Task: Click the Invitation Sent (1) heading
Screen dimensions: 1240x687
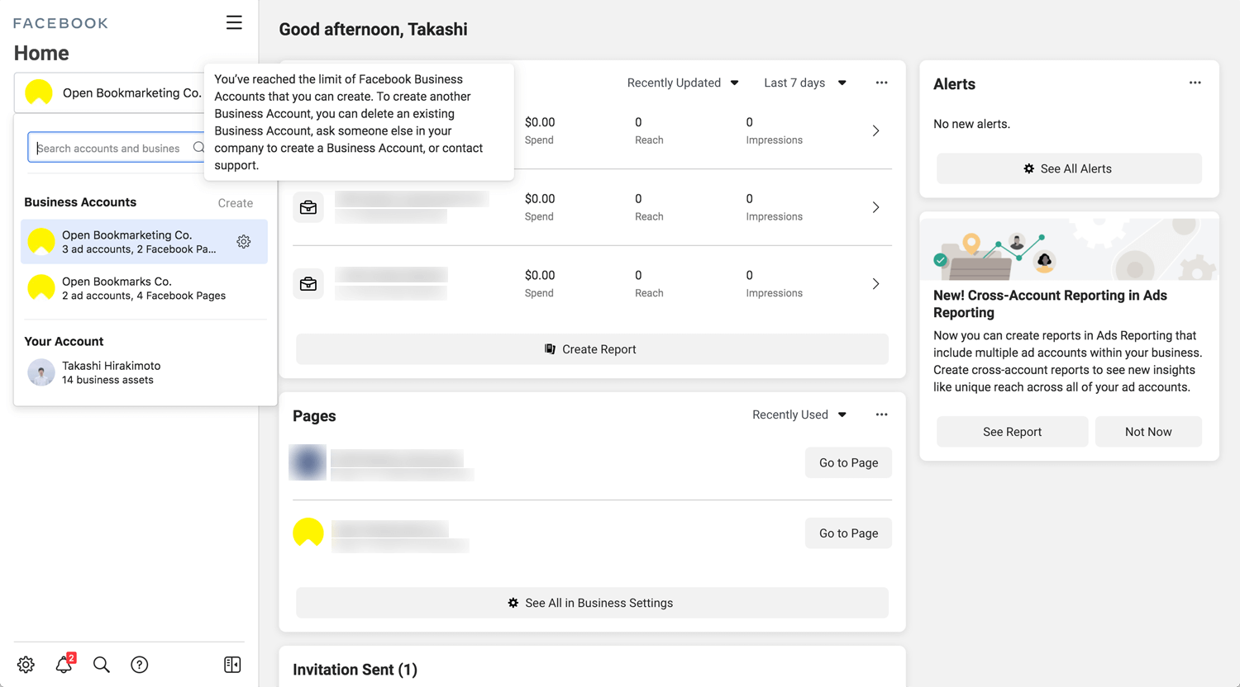Action: point(355,670)
